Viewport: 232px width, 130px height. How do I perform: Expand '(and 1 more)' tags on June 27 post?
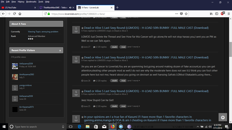134,47
